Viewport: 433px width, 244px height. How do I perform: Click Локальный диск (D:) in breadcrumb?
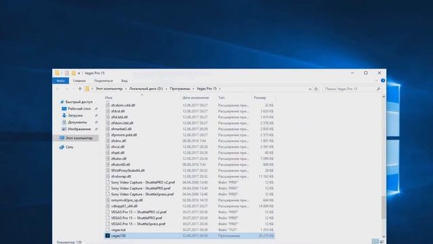click(x=146, y=89)
